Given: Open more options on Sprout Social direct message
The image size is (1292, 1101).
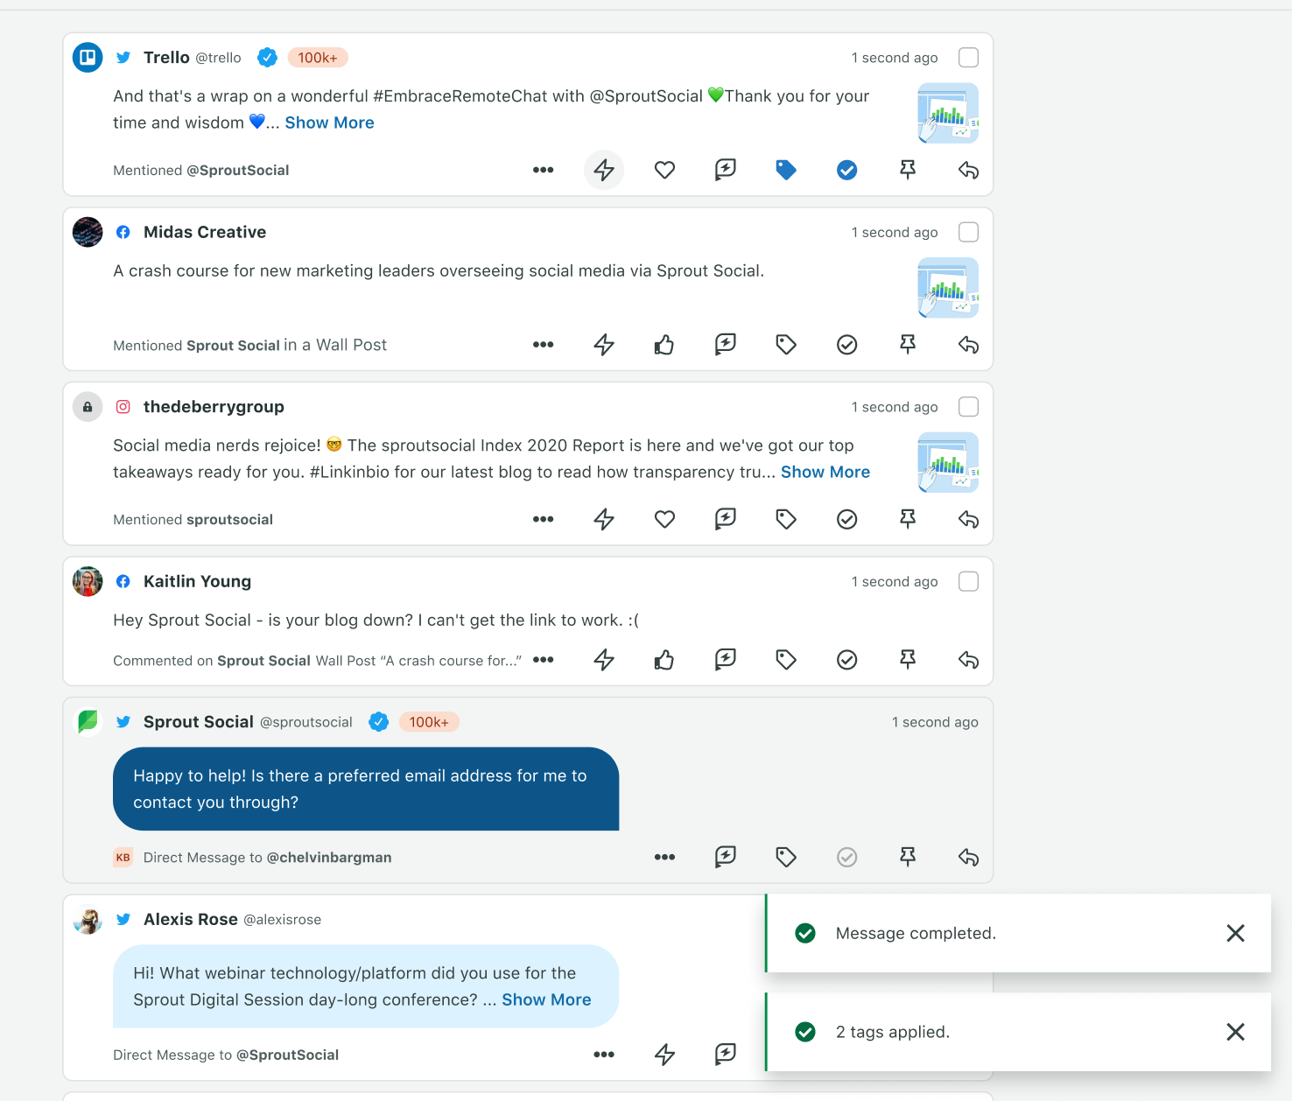Looking at the screenshot, I should [x=664, y=857].
